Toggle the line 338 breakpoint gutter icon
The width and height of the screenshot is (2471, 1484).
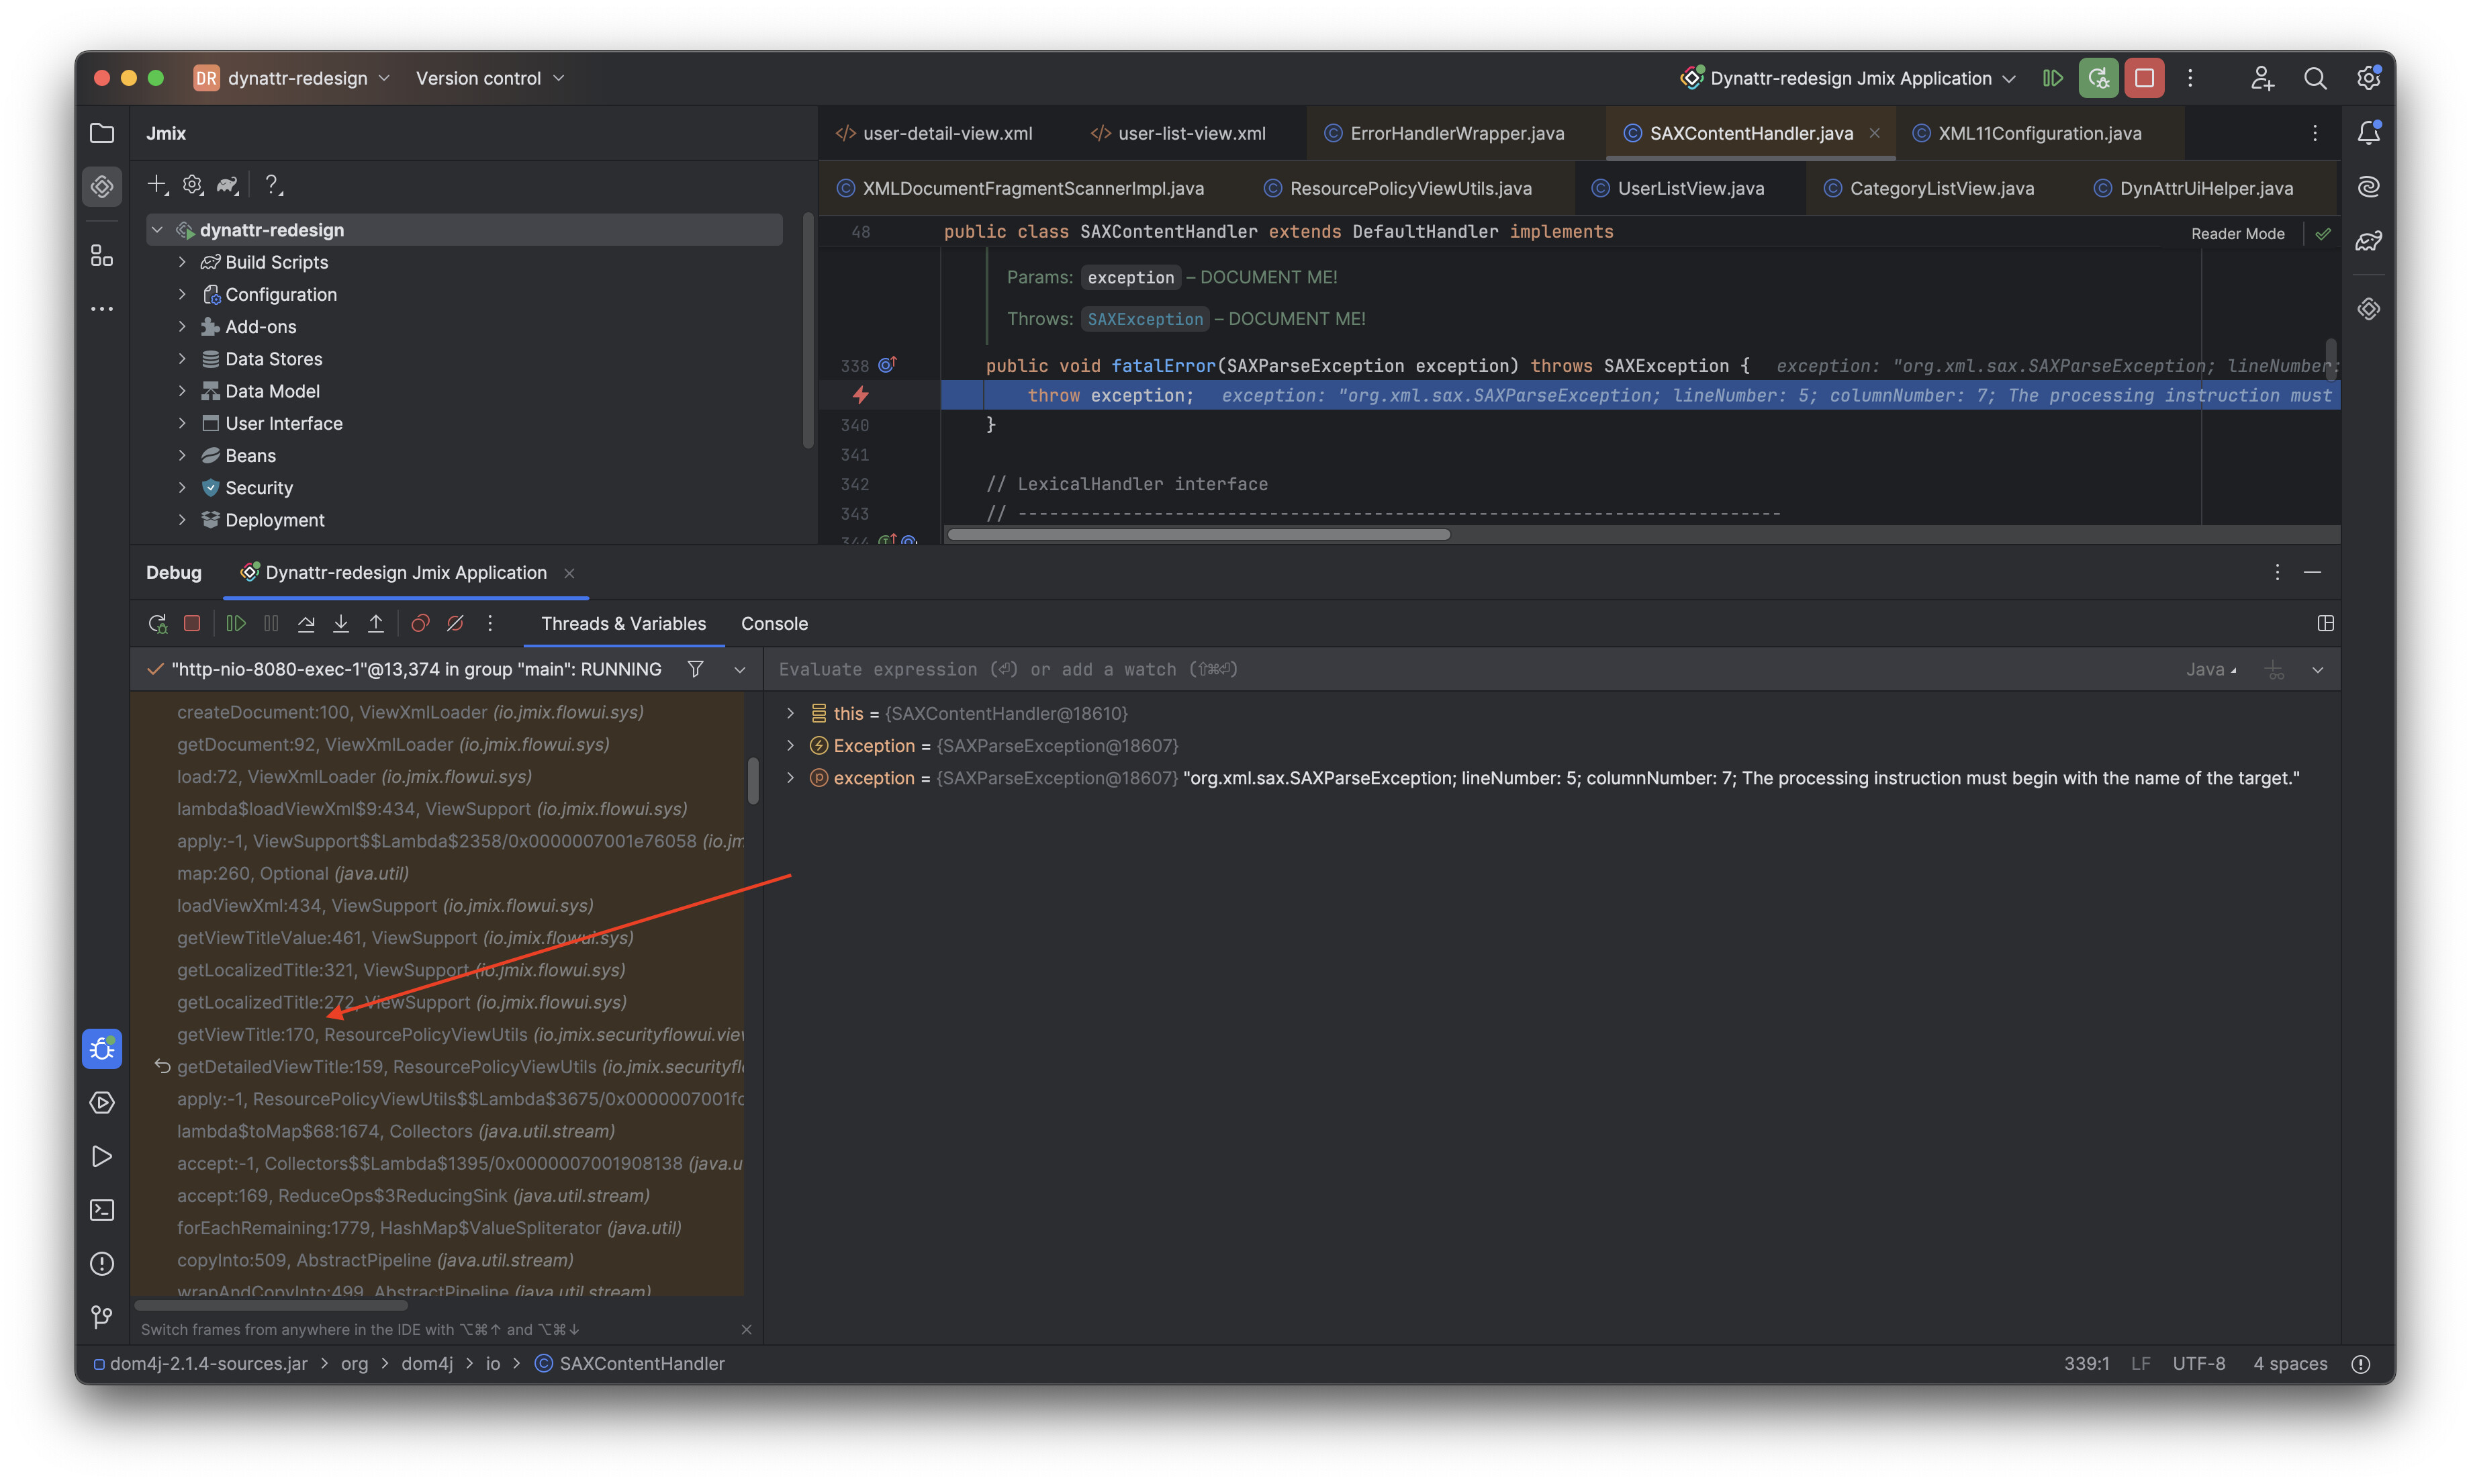pos(887,365)
